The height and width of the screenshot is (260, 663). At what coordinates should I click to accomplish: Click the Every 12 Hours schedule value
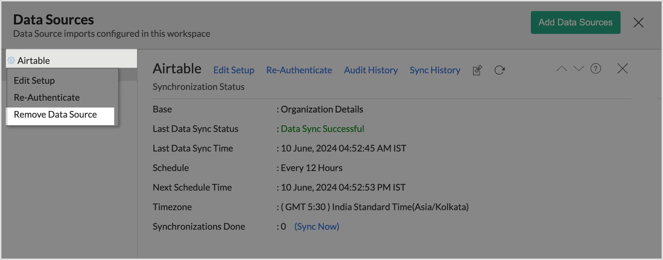pos(312,168)
